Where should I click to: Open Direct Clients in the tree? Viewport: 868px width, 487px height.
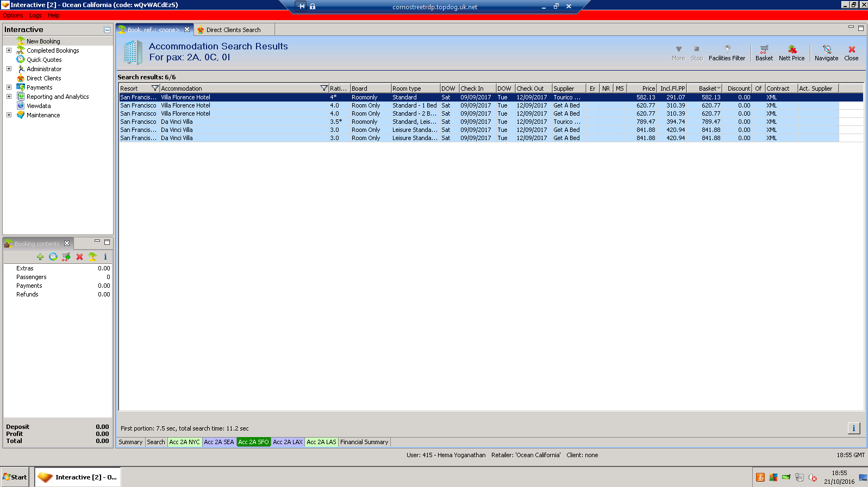(x=44, y=78)
